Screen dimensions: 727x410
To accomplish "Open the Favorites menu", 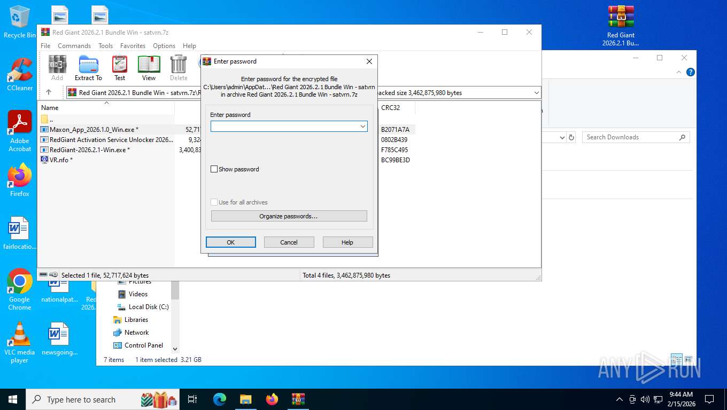I will pyautogui.click(x=133, y=46).
